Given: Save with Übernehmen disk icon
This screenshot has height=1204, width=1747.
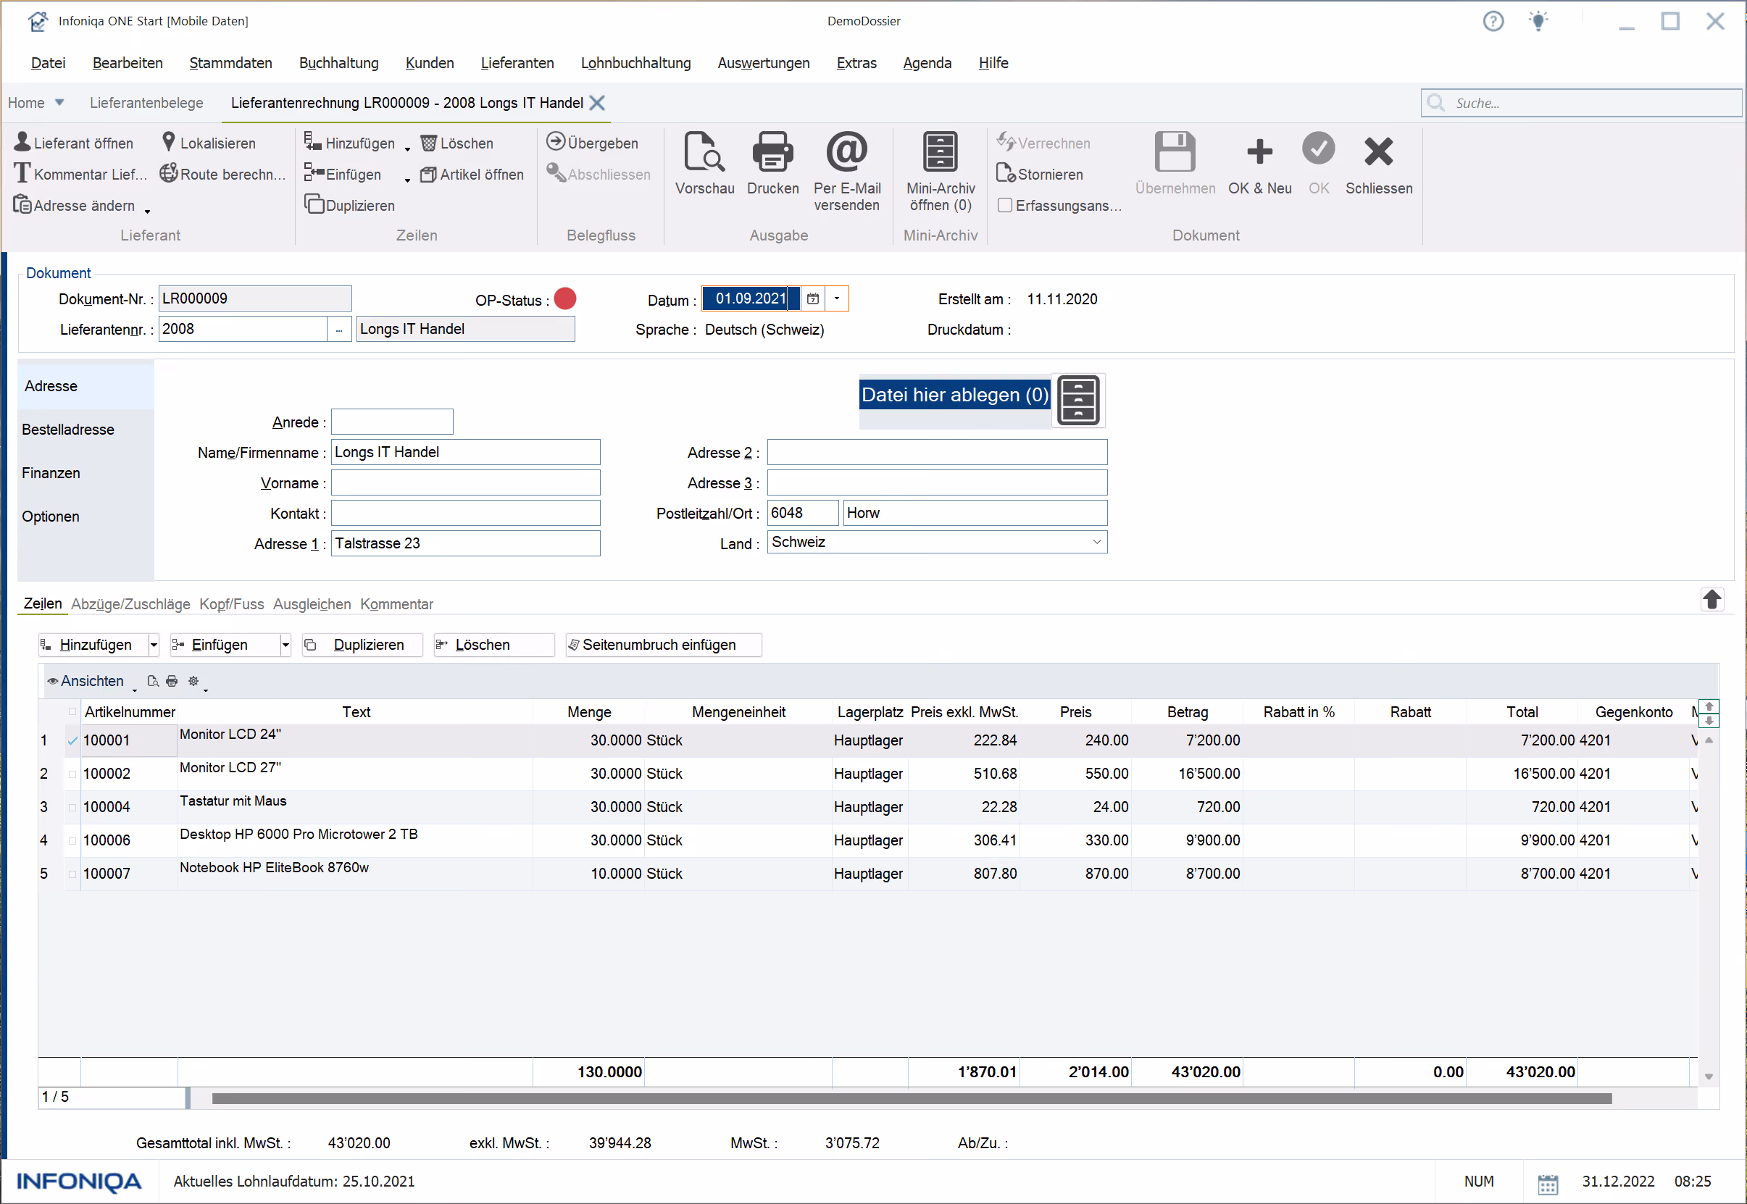Looking at the screenshot, I should (1175, 152).
